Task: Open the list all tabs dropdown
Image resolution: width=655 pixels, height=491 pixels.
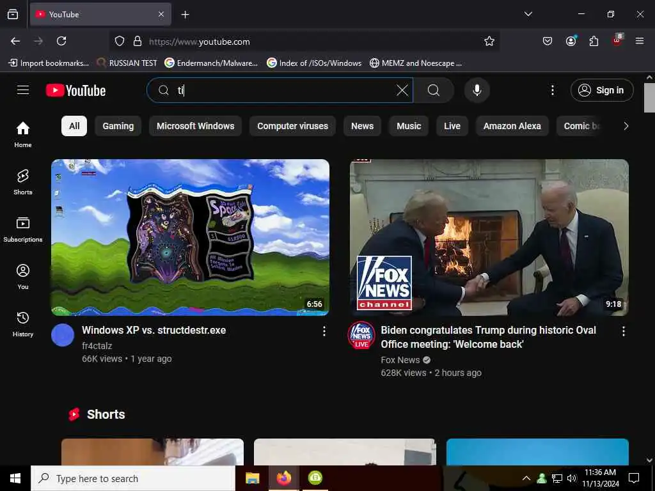Action: coord(528,14)
